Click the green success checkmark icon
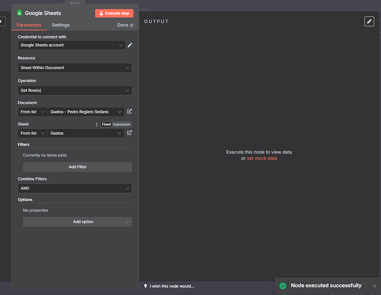 tap(283, 286)
